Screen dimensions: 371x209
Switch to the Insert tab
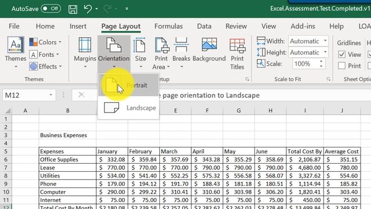[x=78, y=26]
